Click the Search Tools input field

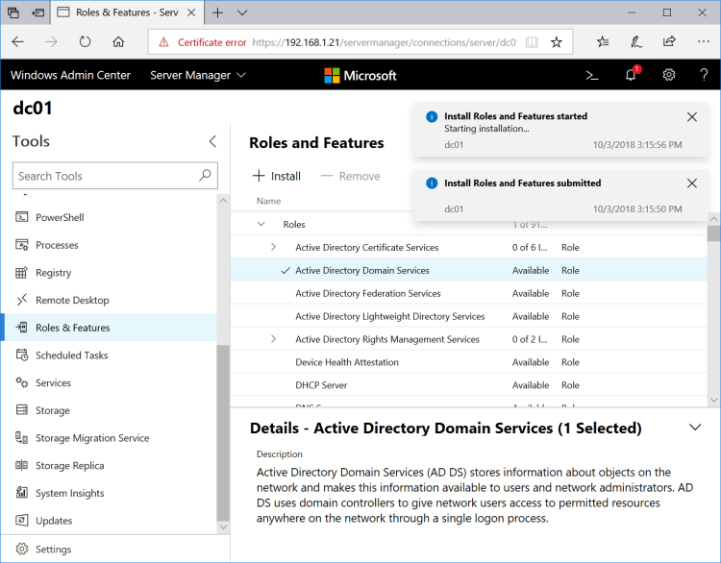click(x=106, y=176)
